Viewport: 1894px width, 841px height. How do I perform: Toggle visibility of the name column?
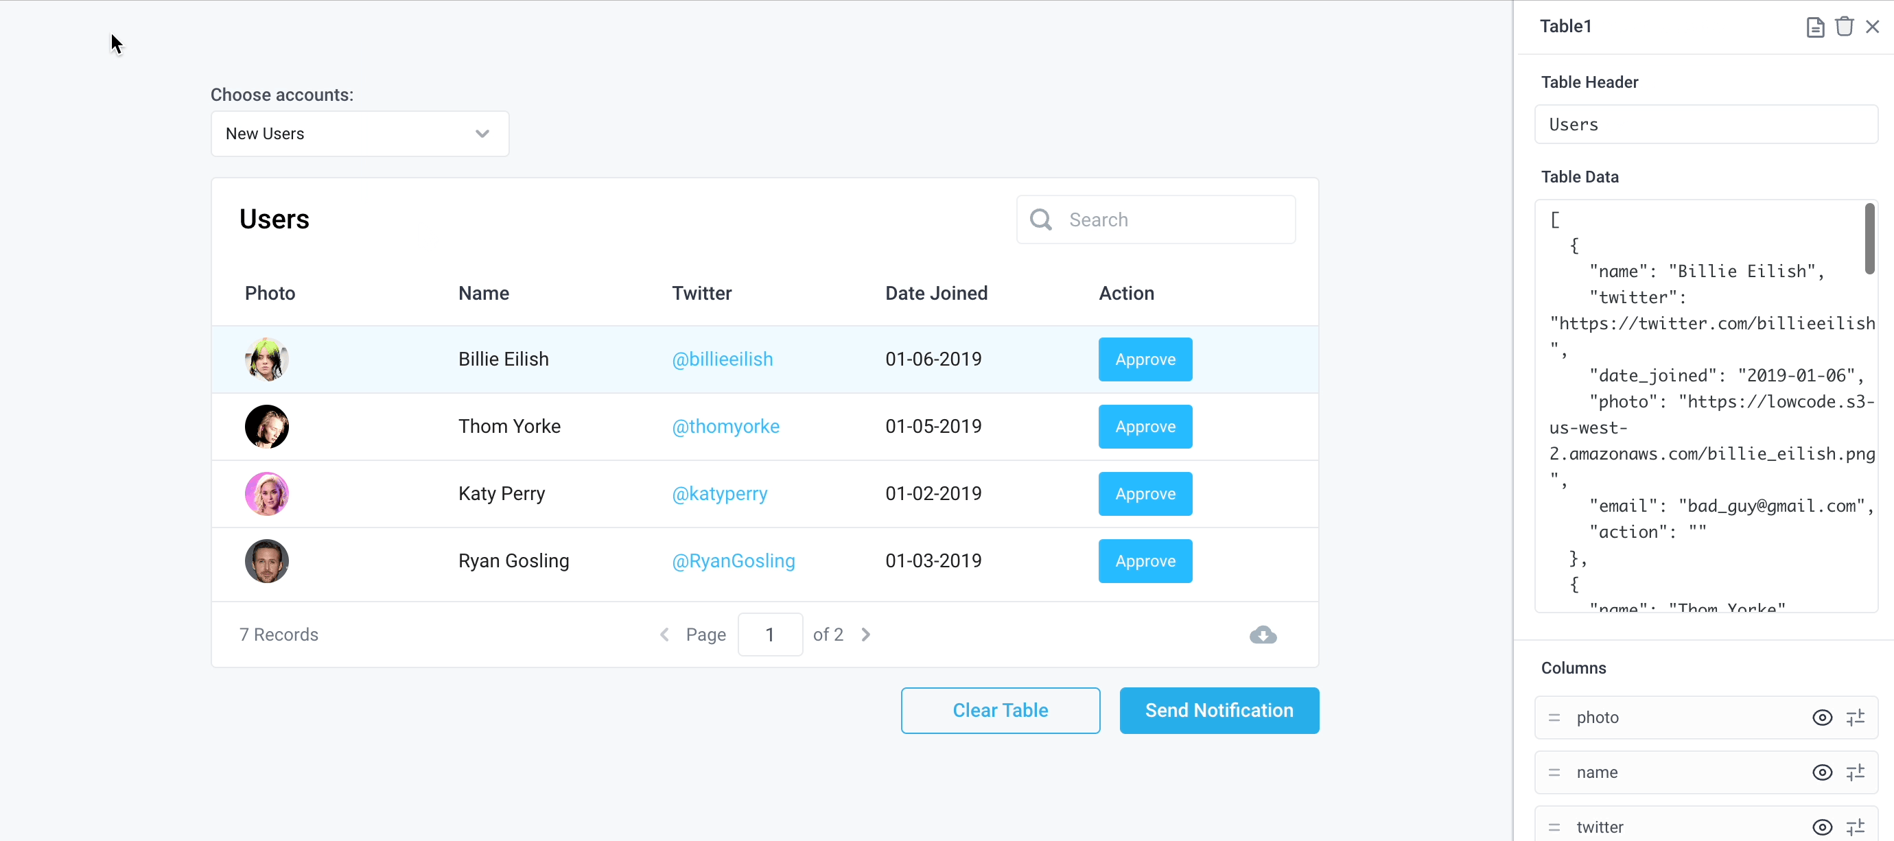(x=1822, y=772)
